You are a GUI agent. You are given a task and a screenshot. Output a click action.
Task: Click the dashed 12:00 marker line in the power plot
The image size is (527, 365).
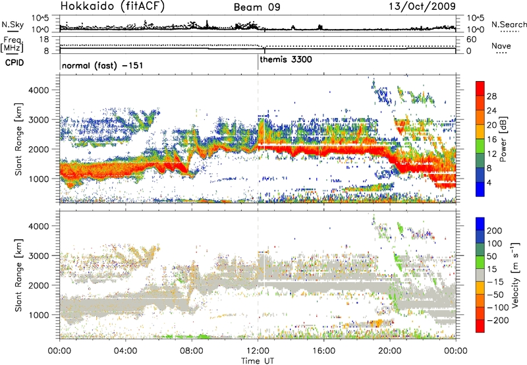pos(258,139)
